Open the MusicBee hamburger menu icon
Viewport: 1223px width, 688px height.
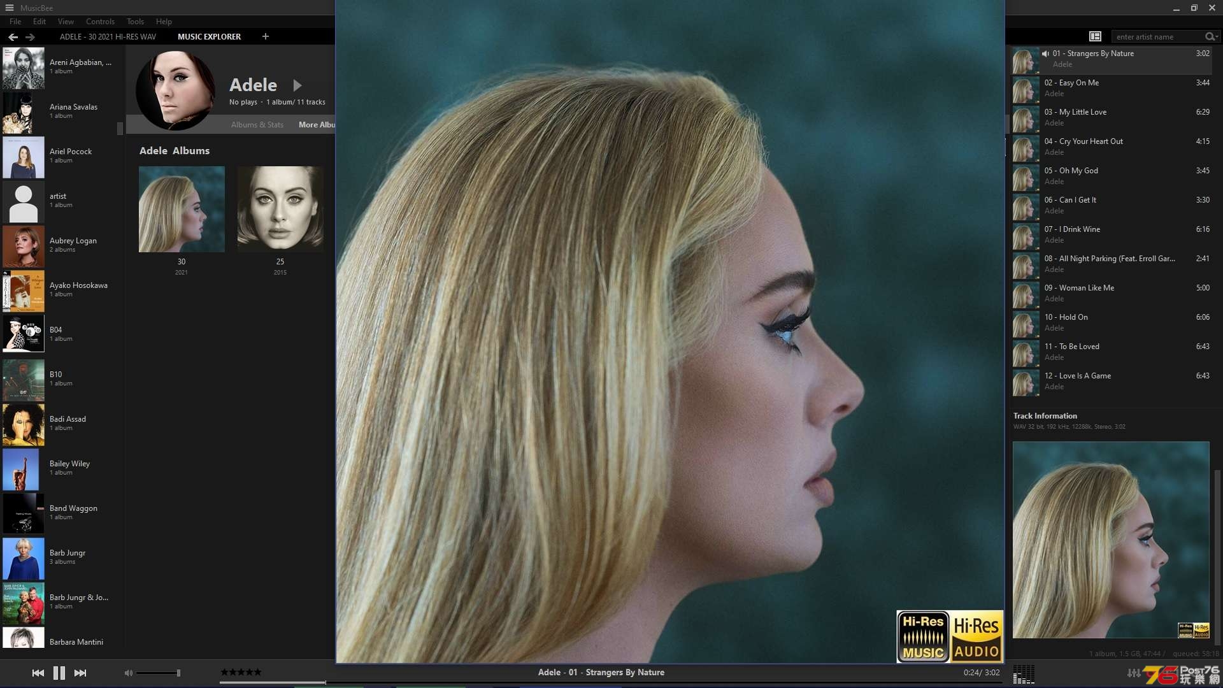(10, 8)
